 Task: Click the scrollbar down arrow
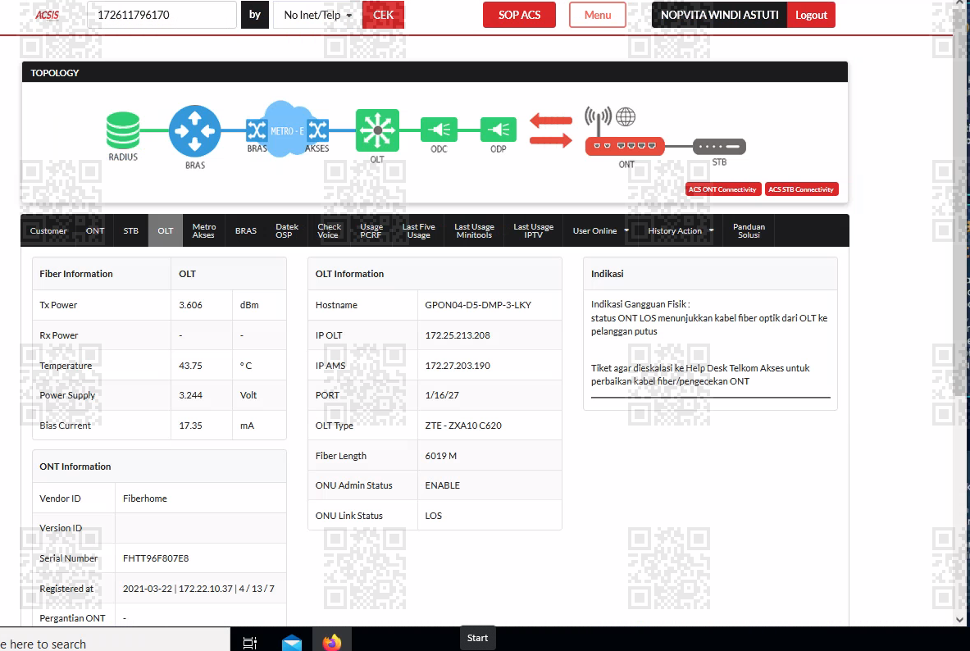pos(959,619)
